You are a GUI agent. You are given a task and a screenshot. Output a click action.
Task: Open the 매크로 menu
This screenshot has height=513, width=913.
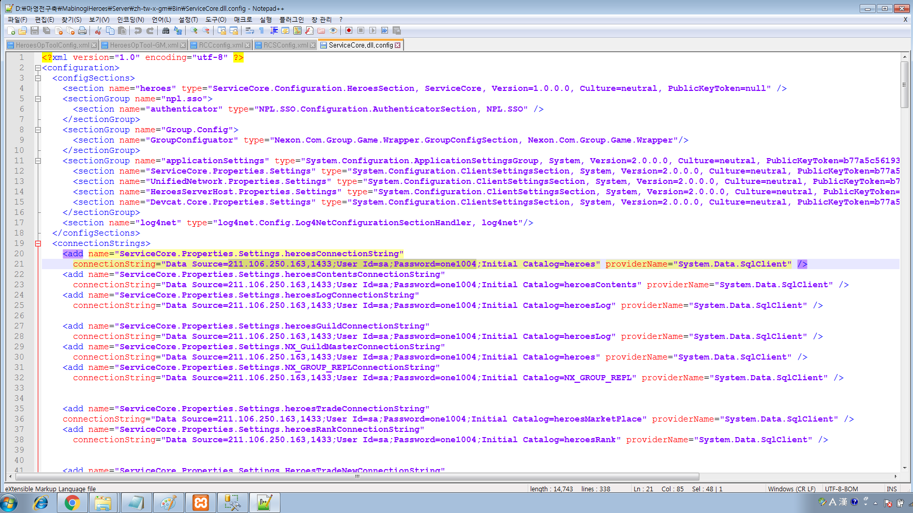tap(243, 20)
